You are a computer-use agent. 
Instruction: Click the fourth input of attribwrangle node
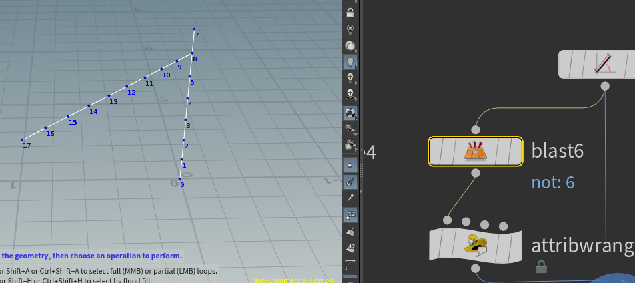point(503,226)
